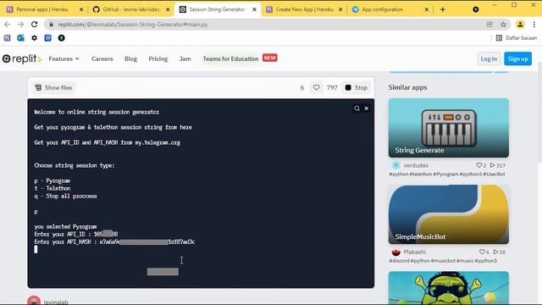Open verdudev author profile
The image size is (542, 305).
coord(416,165)
